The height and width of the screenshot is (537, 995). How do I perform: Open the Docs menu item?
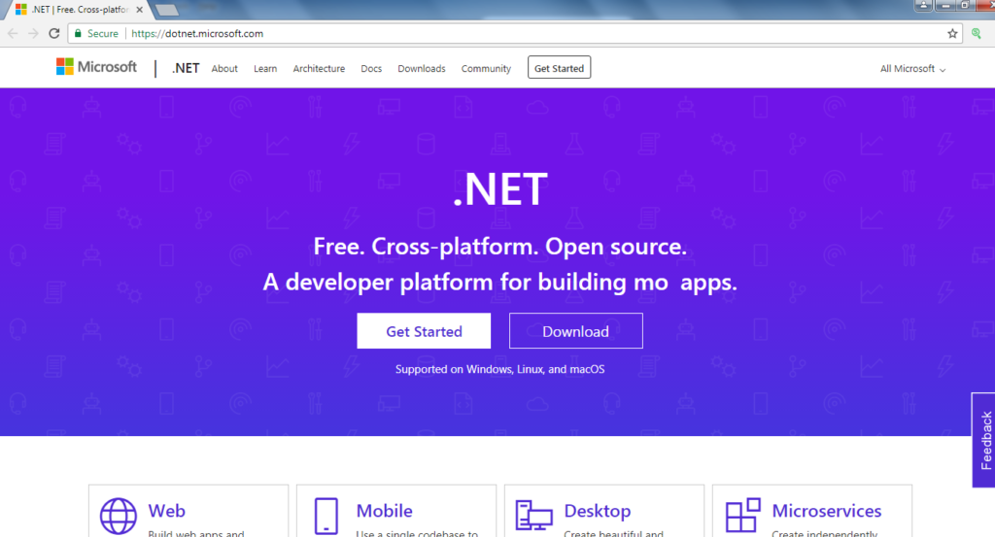point(371,69)
